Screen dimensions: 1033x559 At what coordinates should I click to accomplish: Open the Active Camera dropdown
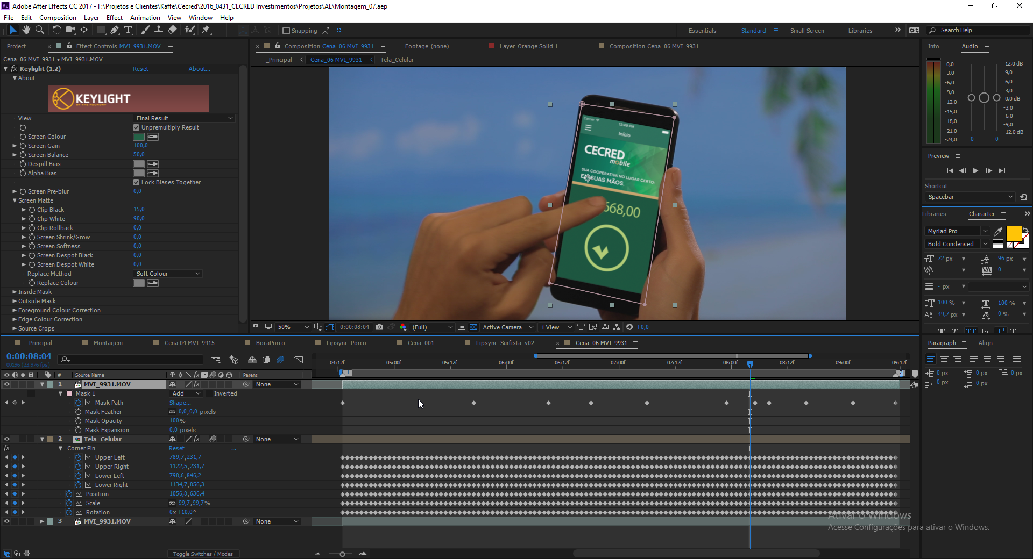tap(507, 327)
